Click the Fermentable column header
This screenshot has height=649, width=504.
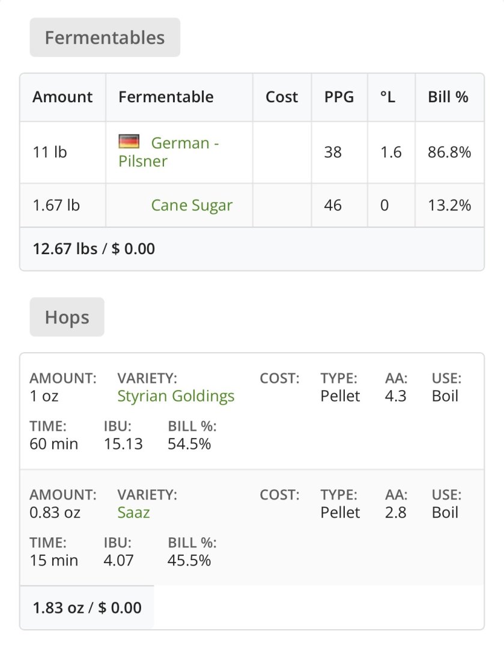[x=166, y=97]
